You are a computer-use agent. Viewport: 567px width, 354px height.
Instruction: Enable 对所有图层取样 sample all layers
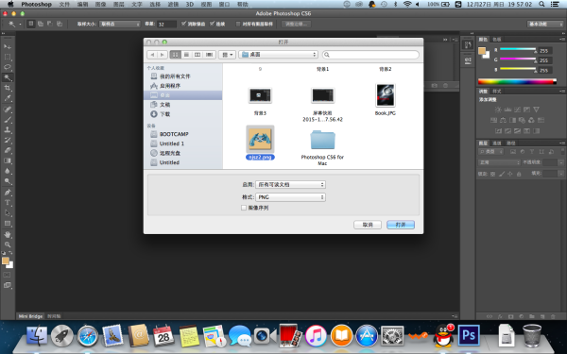tap(238, 24)
